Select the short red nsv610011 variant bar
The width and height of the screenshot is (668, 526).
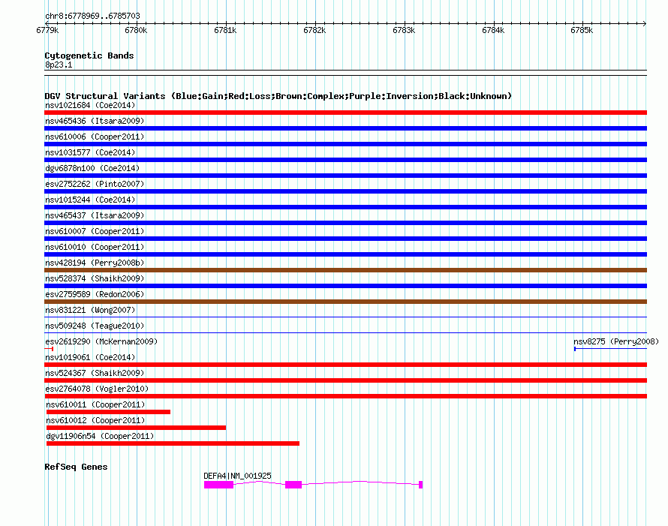point(108,412)
